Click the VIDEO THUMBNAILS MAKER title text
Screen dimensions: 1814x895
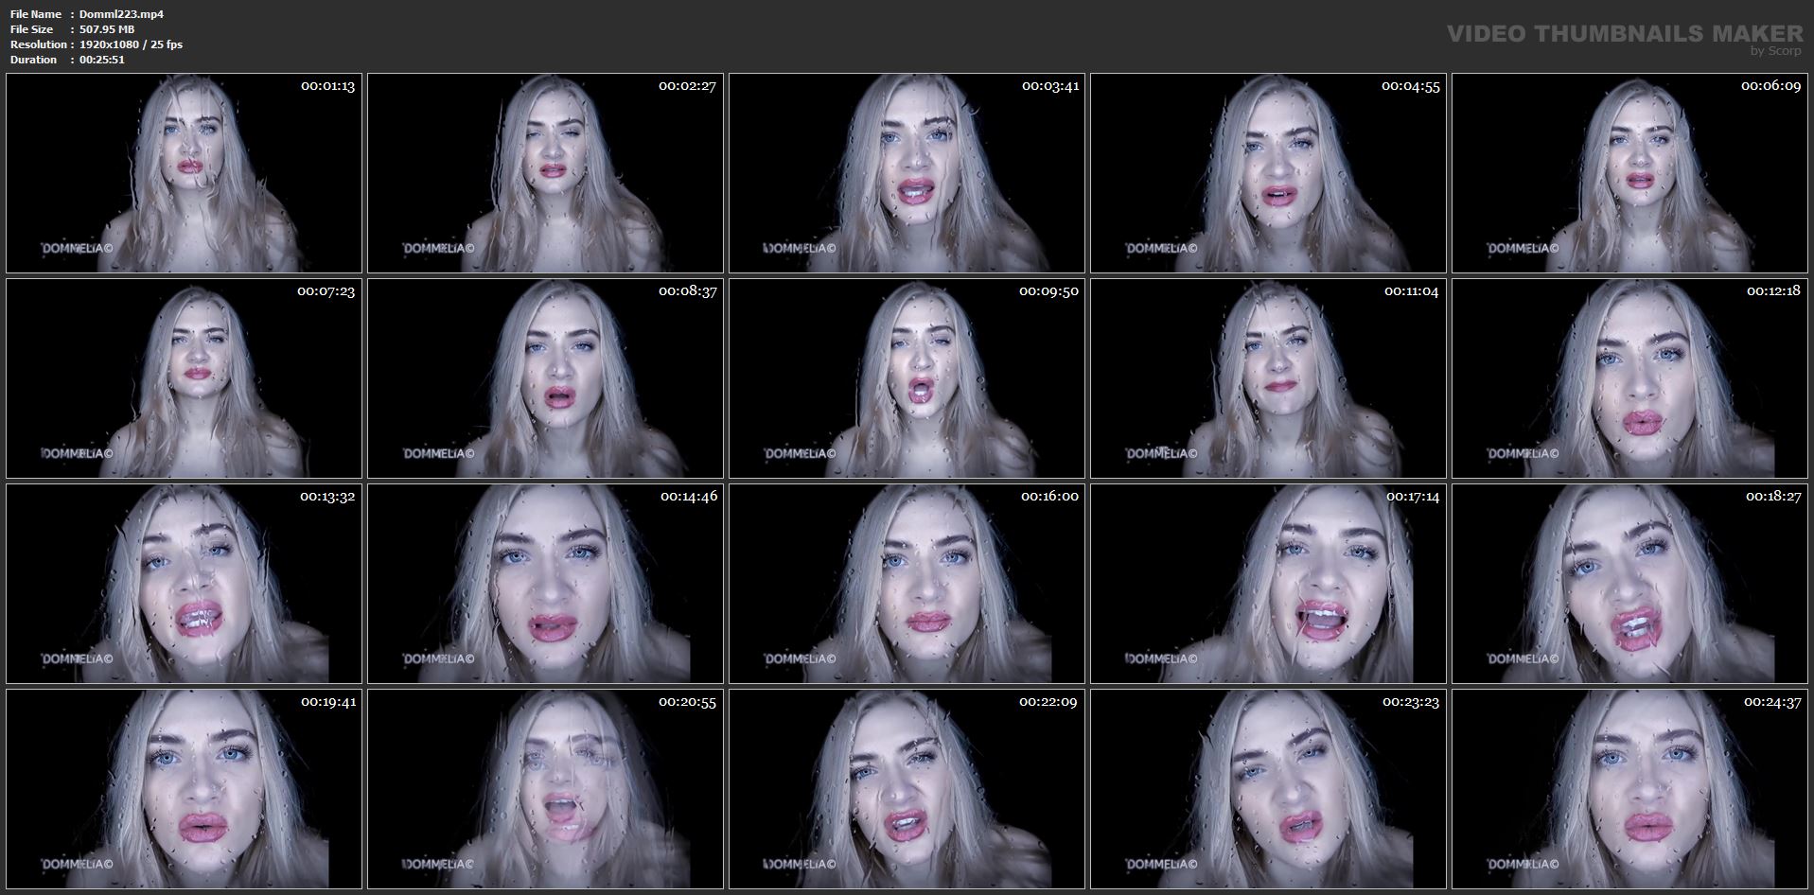1625,33
